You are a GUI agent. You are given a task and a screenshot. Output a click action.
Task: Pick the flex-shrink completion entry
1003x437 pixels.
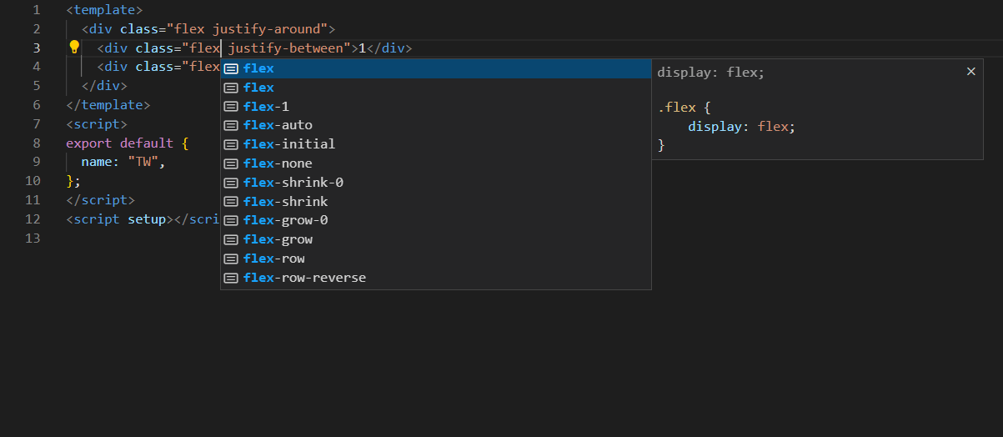click(x=436, y=202)
